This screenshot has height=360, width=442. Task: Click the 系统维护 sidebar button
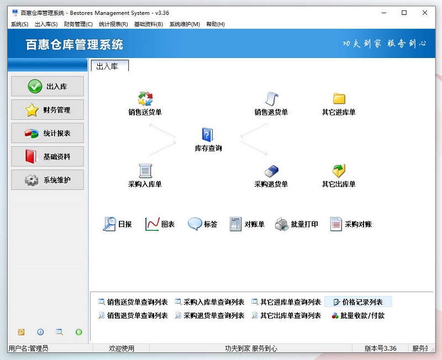click(x=48, y=180)
